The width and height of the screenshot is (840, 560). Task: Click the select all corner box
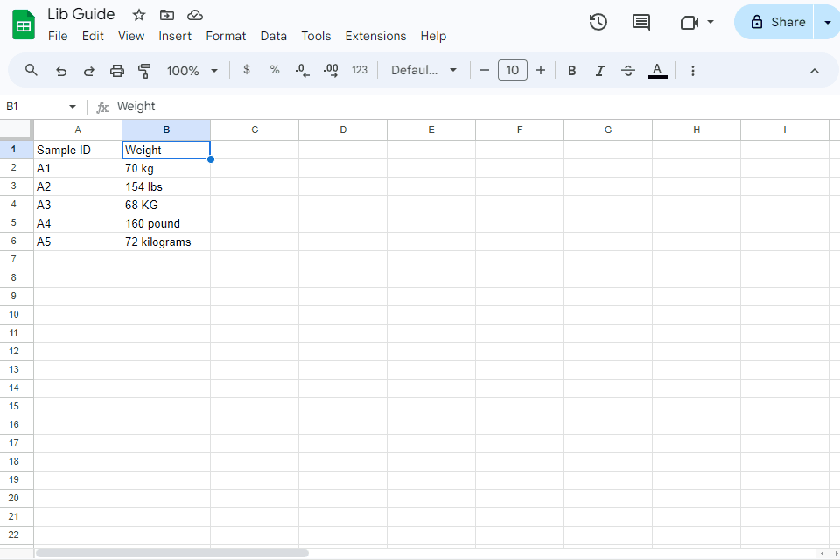(x=17, y=129)
